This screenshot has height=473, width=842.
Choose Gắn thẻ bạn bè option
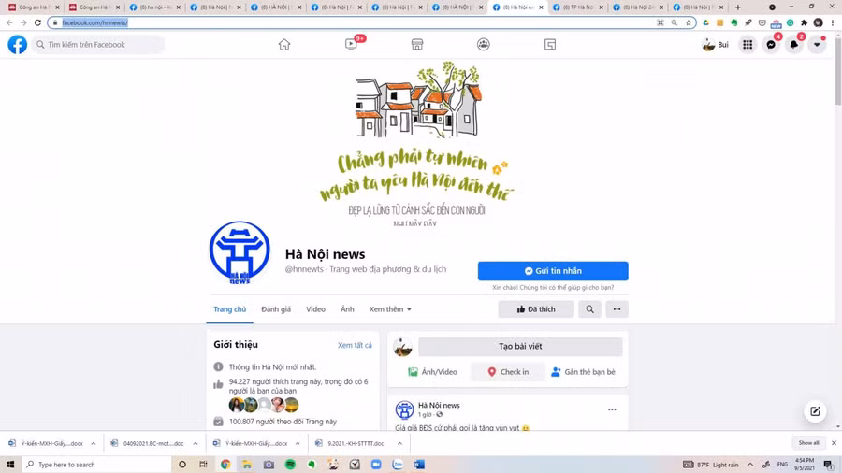coord(583,372)
